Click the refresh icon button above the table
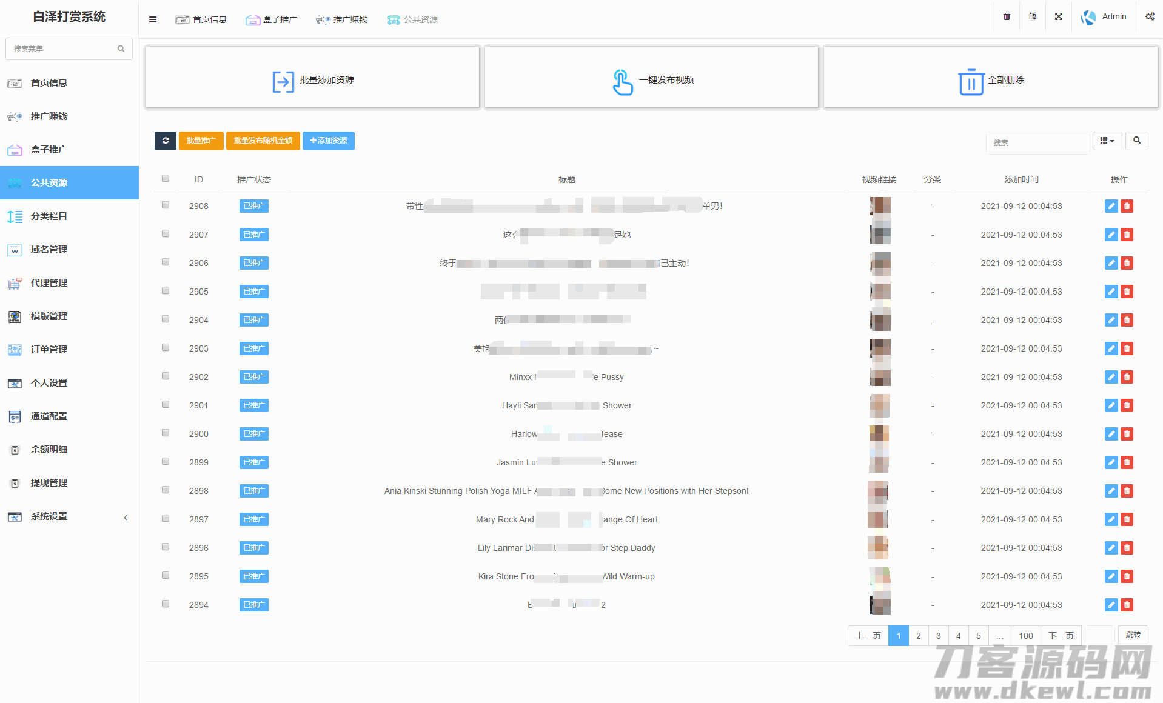The image size is (1163, 703). 166,141
